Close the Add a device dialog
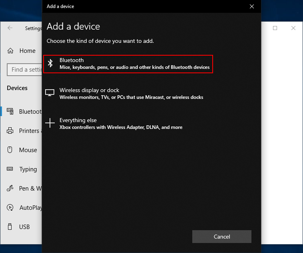 (x=252, y=6)
